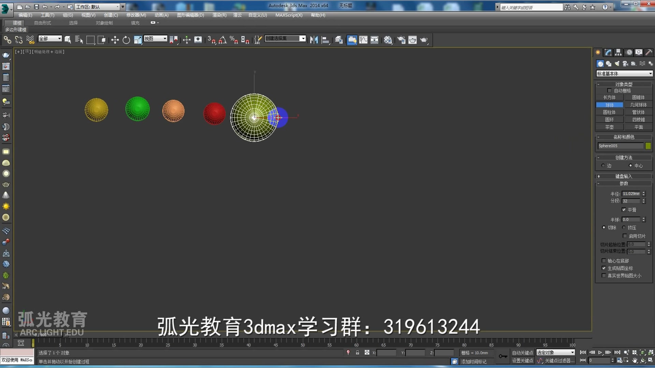Open the 标准基体 primitives dropdown

tap(624, 73)
